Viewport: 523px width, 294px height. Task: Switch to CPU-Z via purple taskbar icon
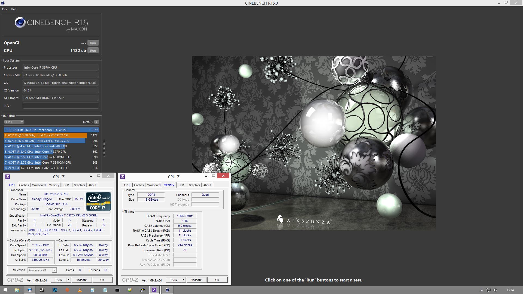click(x=154, y=290)
